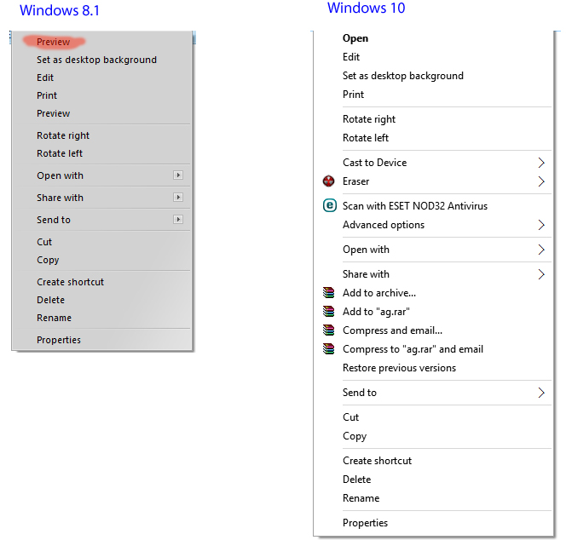Choose Delete in Windows 8.1 menu
The image size is (572, 540).
click(x=50, y=300)
